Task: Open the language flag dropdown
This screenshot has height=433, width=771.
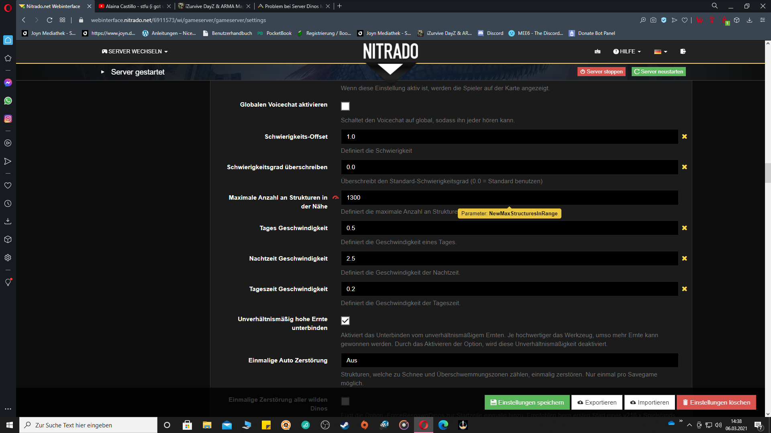Action: [661, 51]
